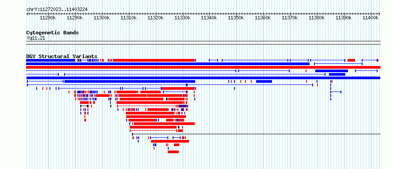Click the purple structural variant feature
This screenshot has width=393, height=169.
[183, 106]
